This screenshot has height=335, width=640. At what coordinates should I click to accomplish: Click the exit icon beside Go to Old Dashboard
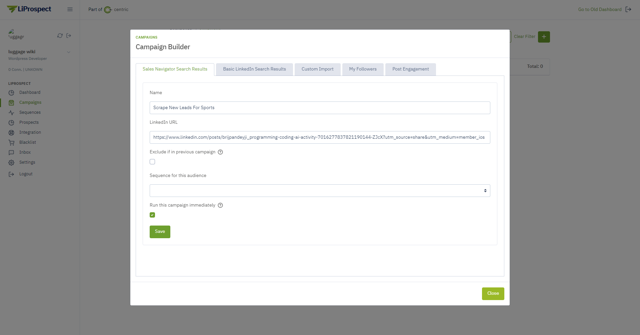(628, 9)
